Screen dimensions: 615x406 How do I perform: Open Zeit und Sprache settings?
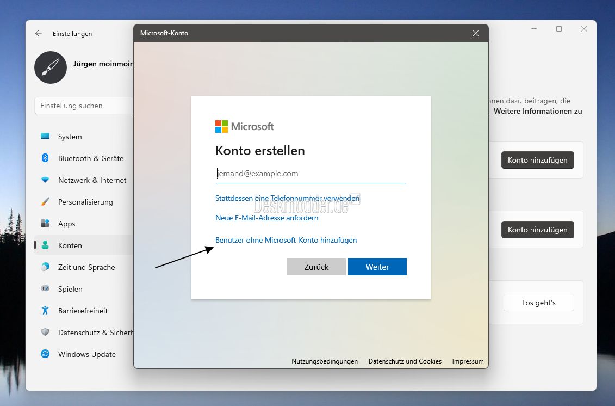point(84,267)
